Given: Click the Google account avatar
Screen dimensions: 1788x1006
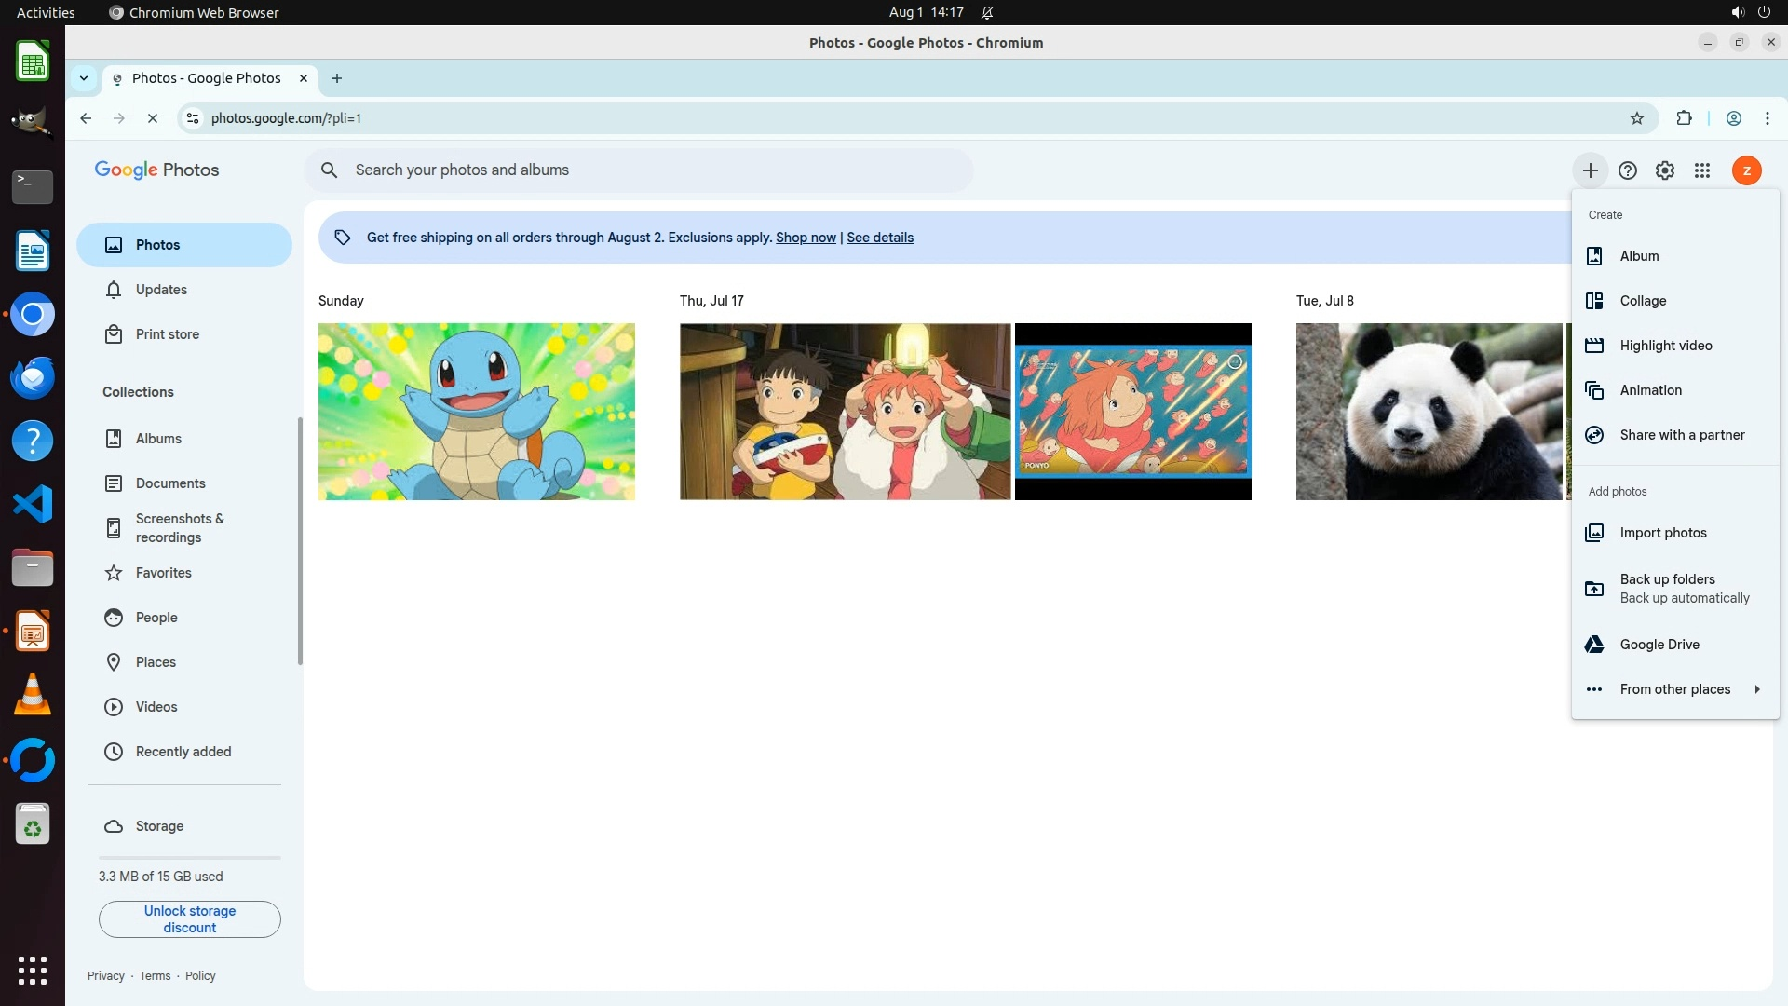Looking at the screenshot, I should click(x=1746, y=170).
